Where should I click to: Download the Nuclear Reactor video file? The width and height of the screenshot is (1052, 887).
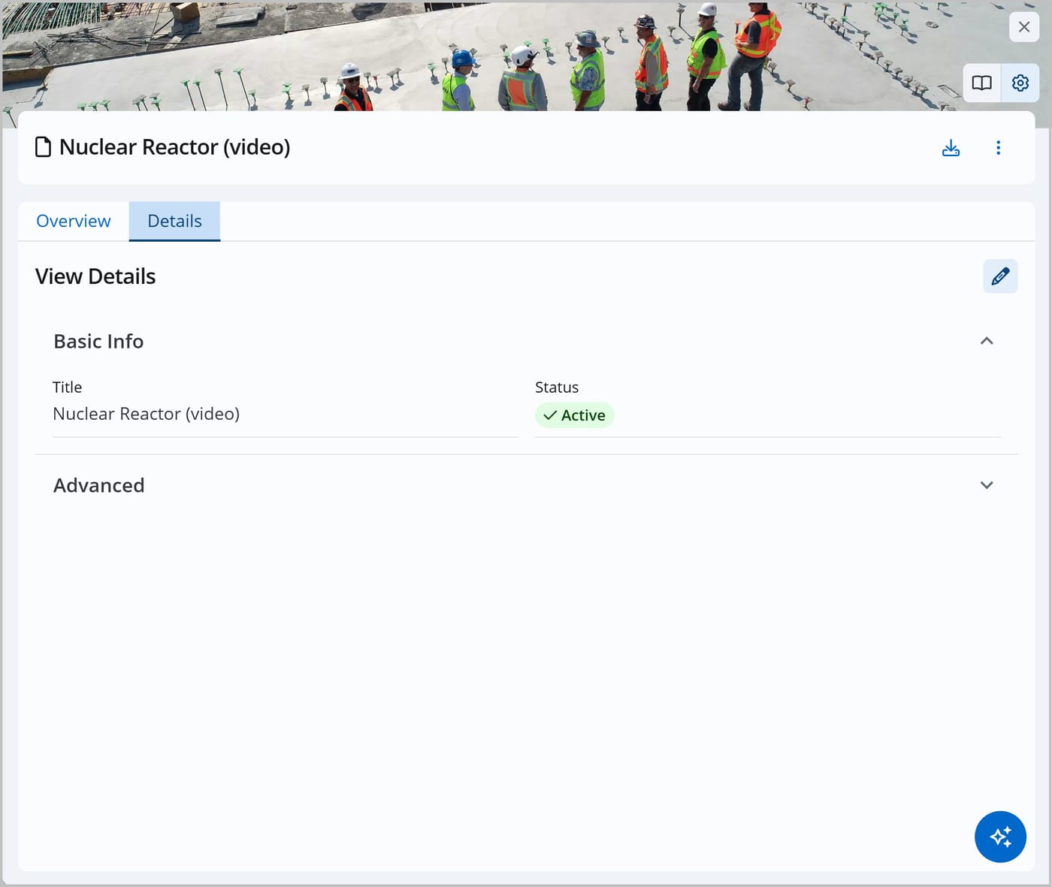point(951,148)
